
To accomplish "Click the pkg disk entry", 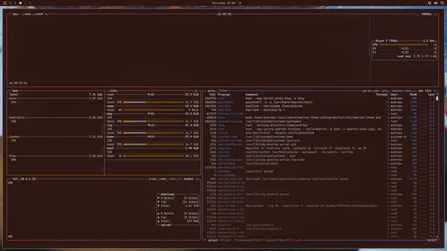I will click(152, 114).
